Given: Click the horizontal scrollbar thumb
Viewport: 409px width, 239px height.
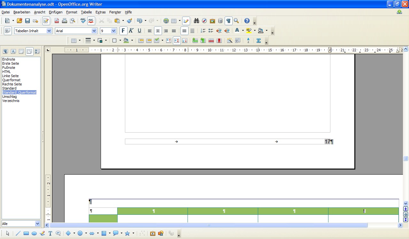Looking at the screenshot, I should [x=208, y=225].
